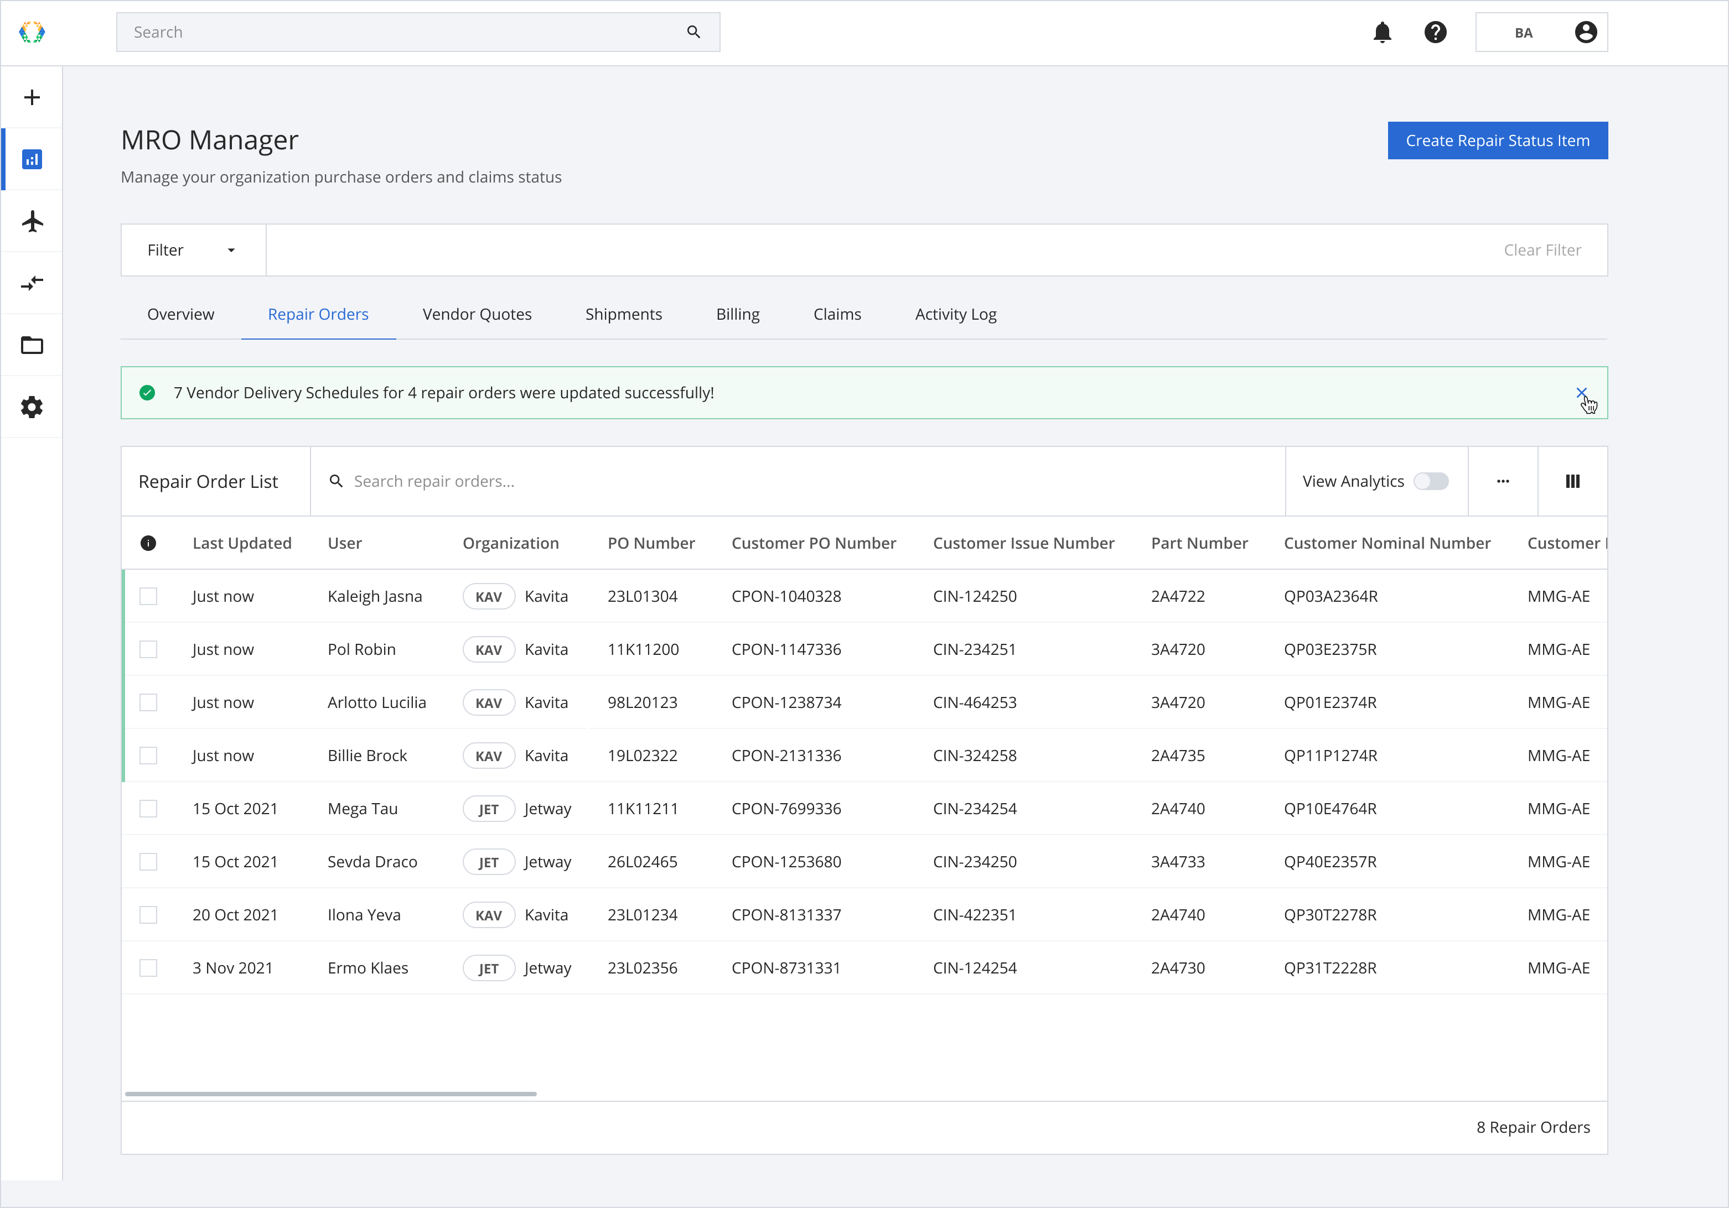Dismiss the success notification banner
The height and width of the screenshot is (1208, 1729).
[1581, 393]
